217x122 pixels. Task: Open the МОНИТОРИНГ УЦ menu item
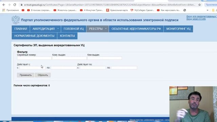(178, 29)
